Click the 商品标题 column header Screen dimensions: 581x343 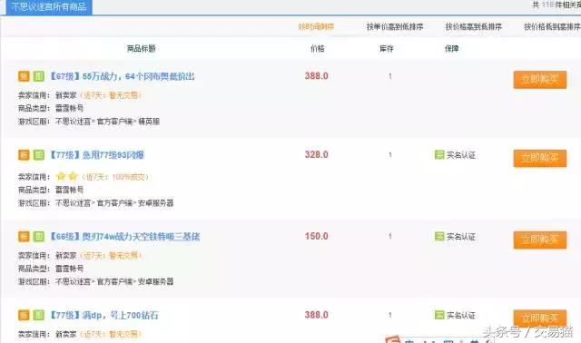click(x=142, y=48)
